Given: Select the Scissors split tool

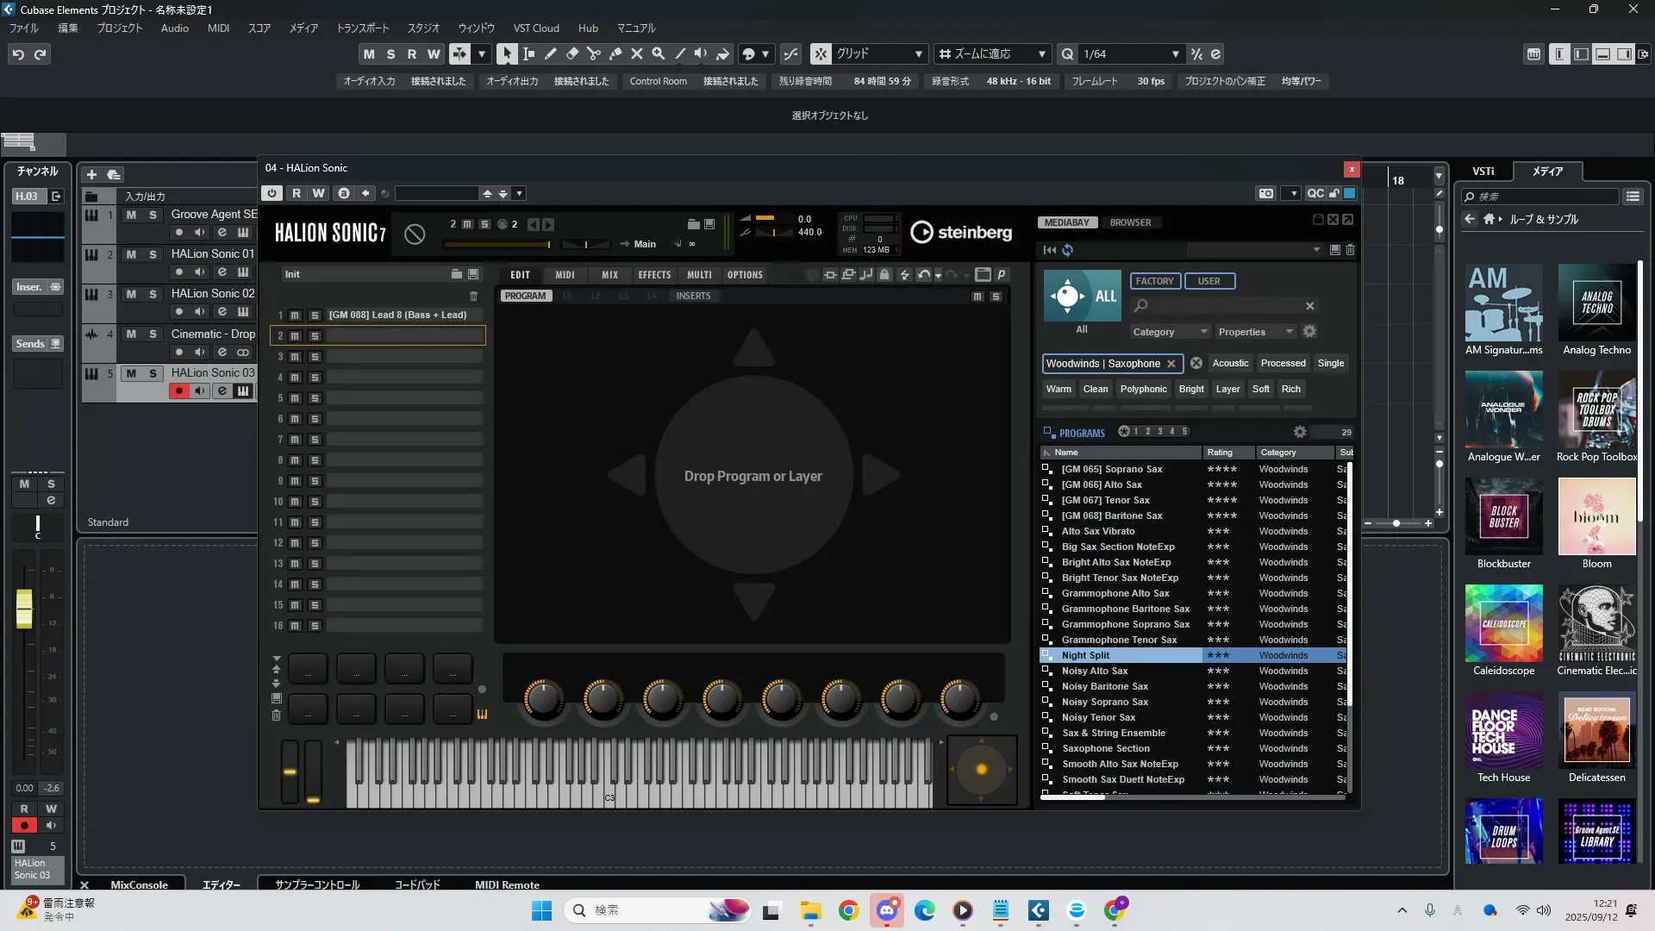Looking at the screenshot, I should [593, 53].
